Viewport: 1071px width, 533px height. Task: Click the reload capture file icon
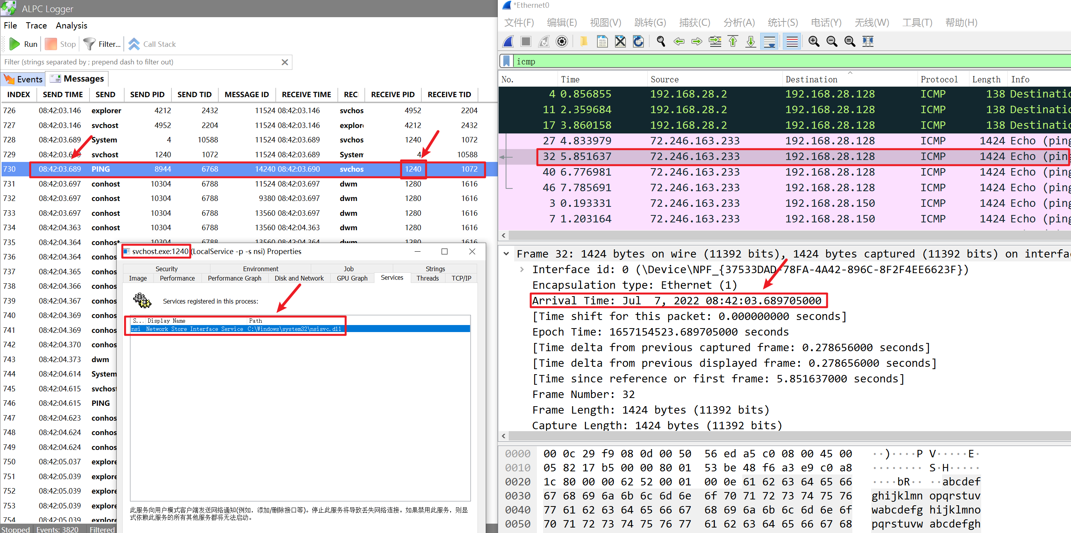point(638,41)
